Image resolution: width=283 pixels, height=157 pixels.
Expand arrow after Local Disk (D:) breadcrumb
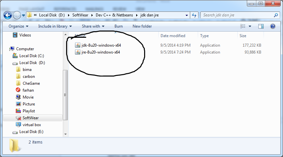pyautogui.click(x=68, y=15)
